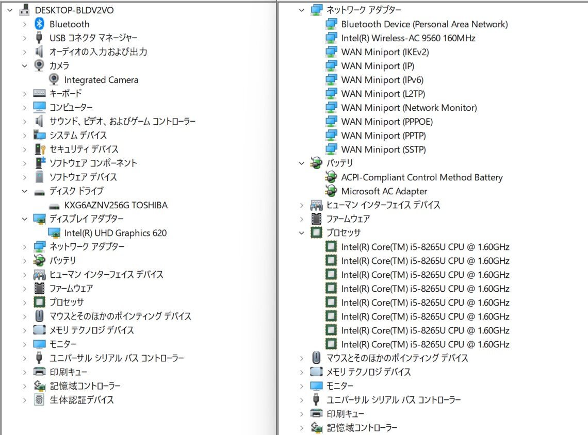
Task: Click the コンピューター monitor icon
Action: (x=39, y=107)
